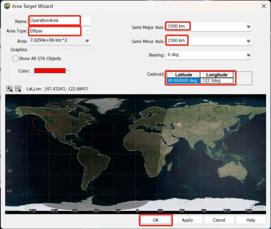
Task: Open units icon beside Semi-Minor Axis
Action: [248, 41]
